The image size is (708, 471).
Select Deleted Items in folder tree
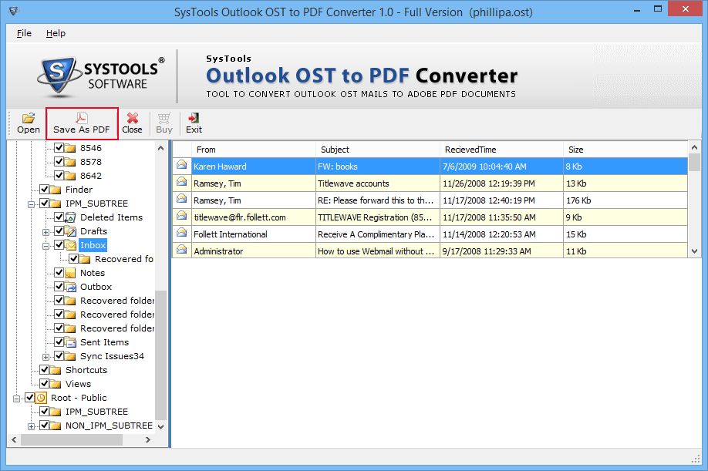[x=111, y=217]
